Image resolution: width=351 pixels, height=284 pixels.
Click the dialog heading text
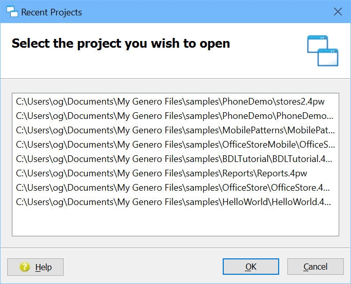pyautogui.click(x=121, y=44)
